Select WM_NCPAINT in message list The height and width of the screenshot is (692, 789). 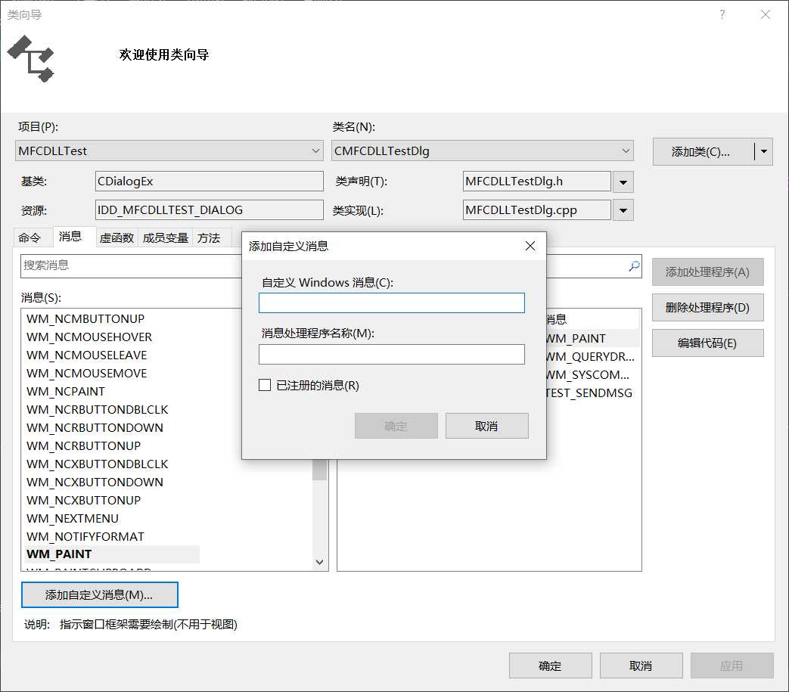(66, 391)
